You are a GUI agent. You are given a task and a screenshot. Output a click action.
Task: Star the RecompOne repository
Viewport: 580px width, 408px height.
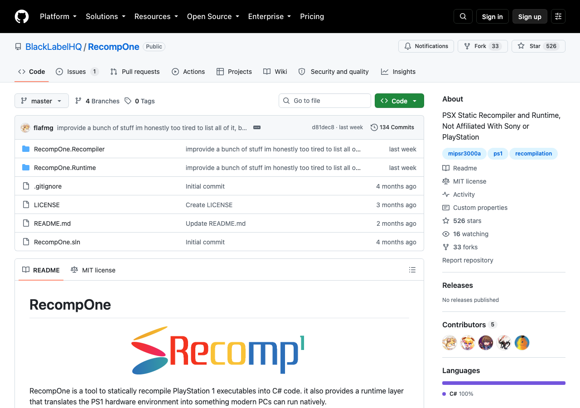coord(538,46)
